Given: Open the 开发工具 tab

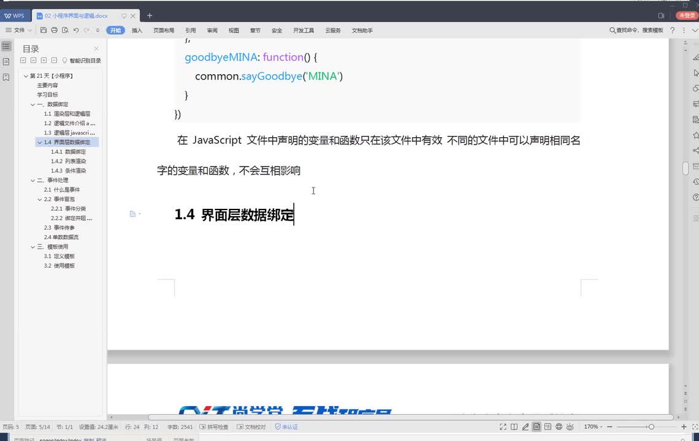Looking at the screenshot, I should (304, 30).
